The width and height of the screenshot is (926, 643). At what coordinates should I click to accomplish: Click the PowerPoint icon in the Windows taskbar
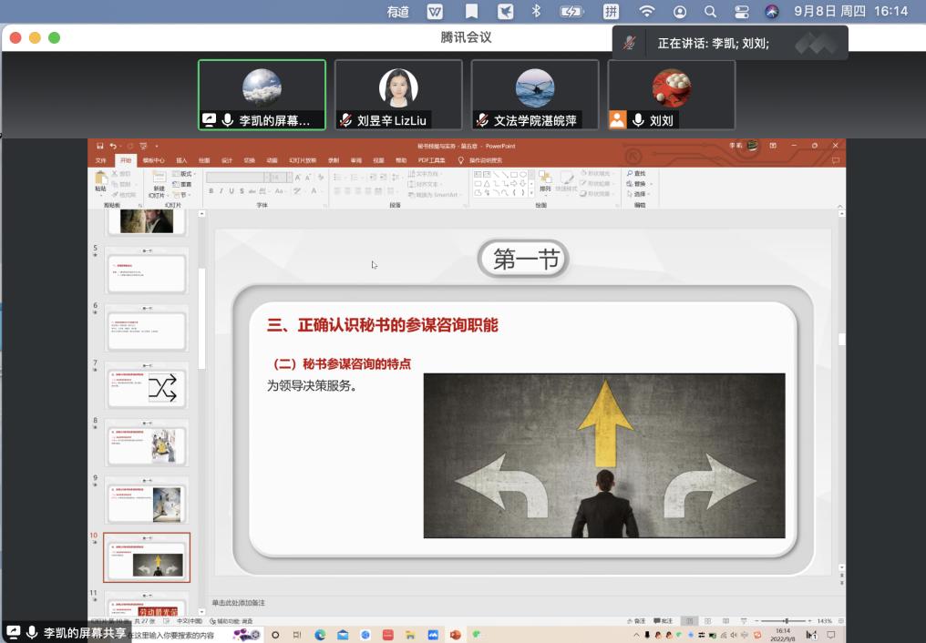[x=455, y=635]
